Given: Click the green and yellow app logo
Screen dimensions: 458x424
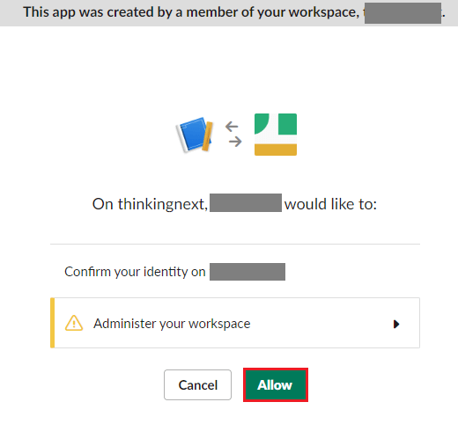Looking at the screenshot, I should tap(276, 135).
